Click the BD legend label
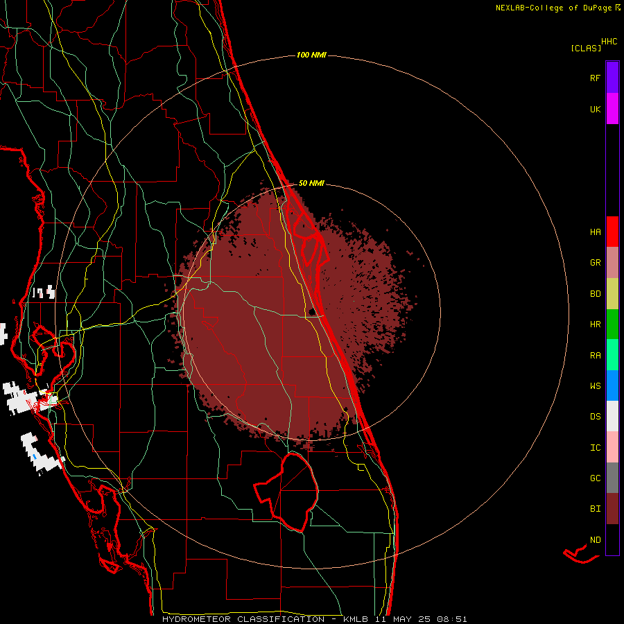This screenshot has height=624, width=624. tap(595, 294)
